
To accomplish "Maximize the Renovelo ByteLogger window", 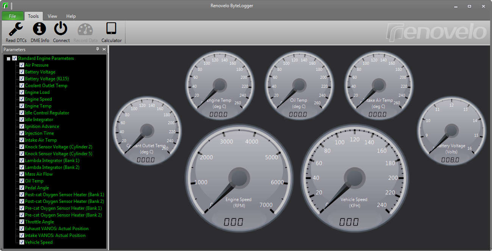I will [469, 6].
